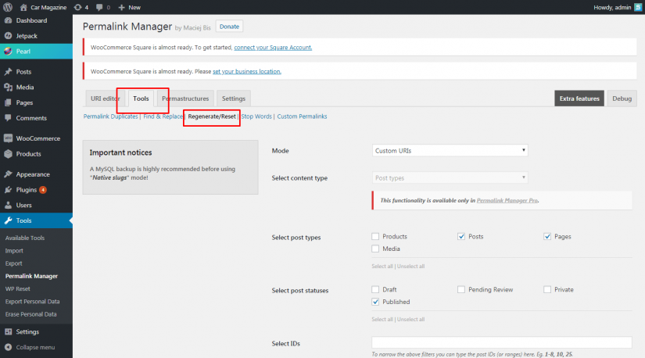Click the Appearance brush icon
645x358 pixels.
point(9,174)
